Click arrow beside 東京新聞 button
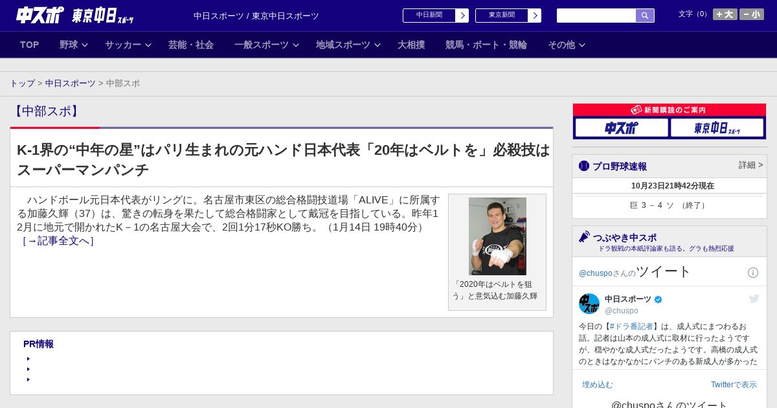This screenshot has width=777, height=408. (535, 16)
